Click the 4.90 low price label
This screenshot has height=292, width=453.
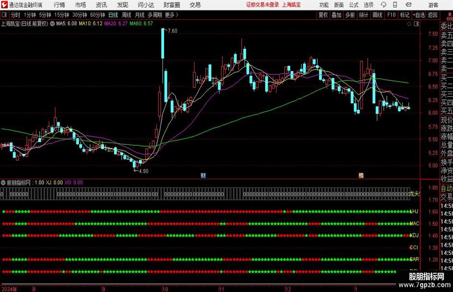(x=144, y=171)
